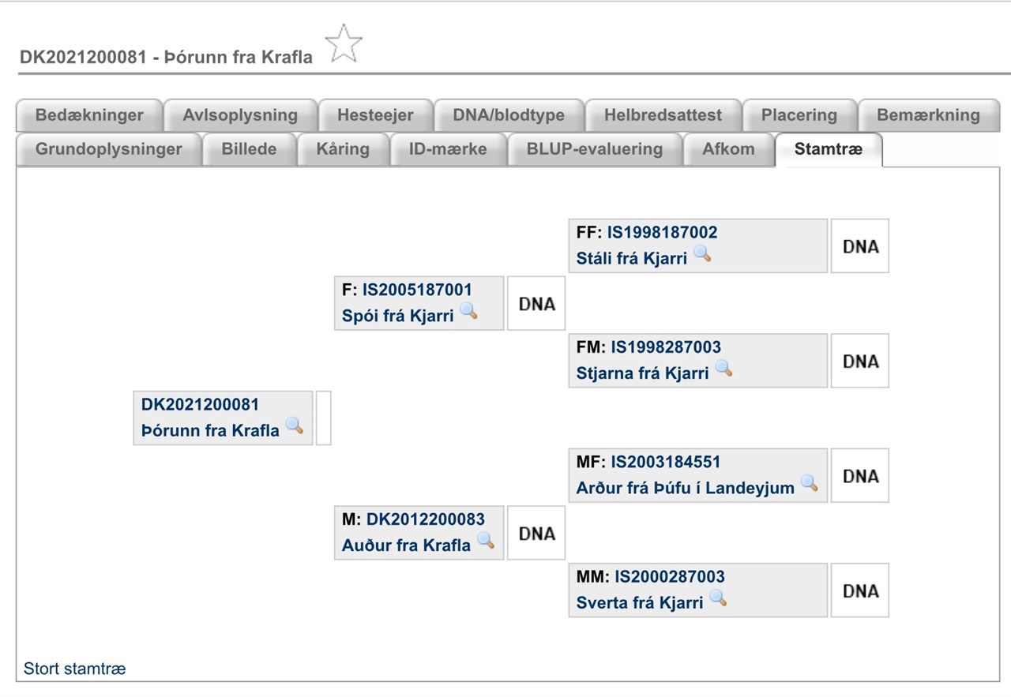Click DNA box for Spói frá Kjarri
This screenshot has height=697, width=1011.
click(x=536, y=304)
